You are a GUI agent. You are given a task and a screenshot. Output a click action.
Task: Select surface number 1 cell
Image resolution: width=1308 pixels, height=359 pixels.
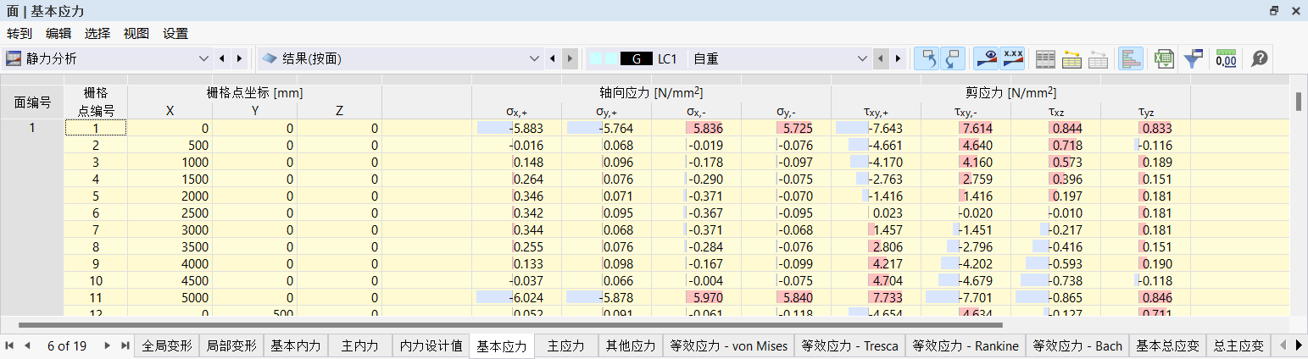[x=32, y=128]
